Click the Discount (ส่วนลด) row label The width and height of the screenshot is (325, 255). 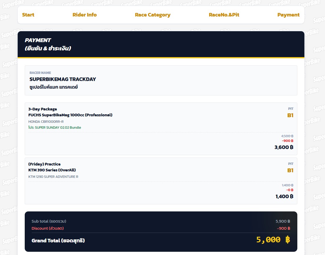(48, 228)
